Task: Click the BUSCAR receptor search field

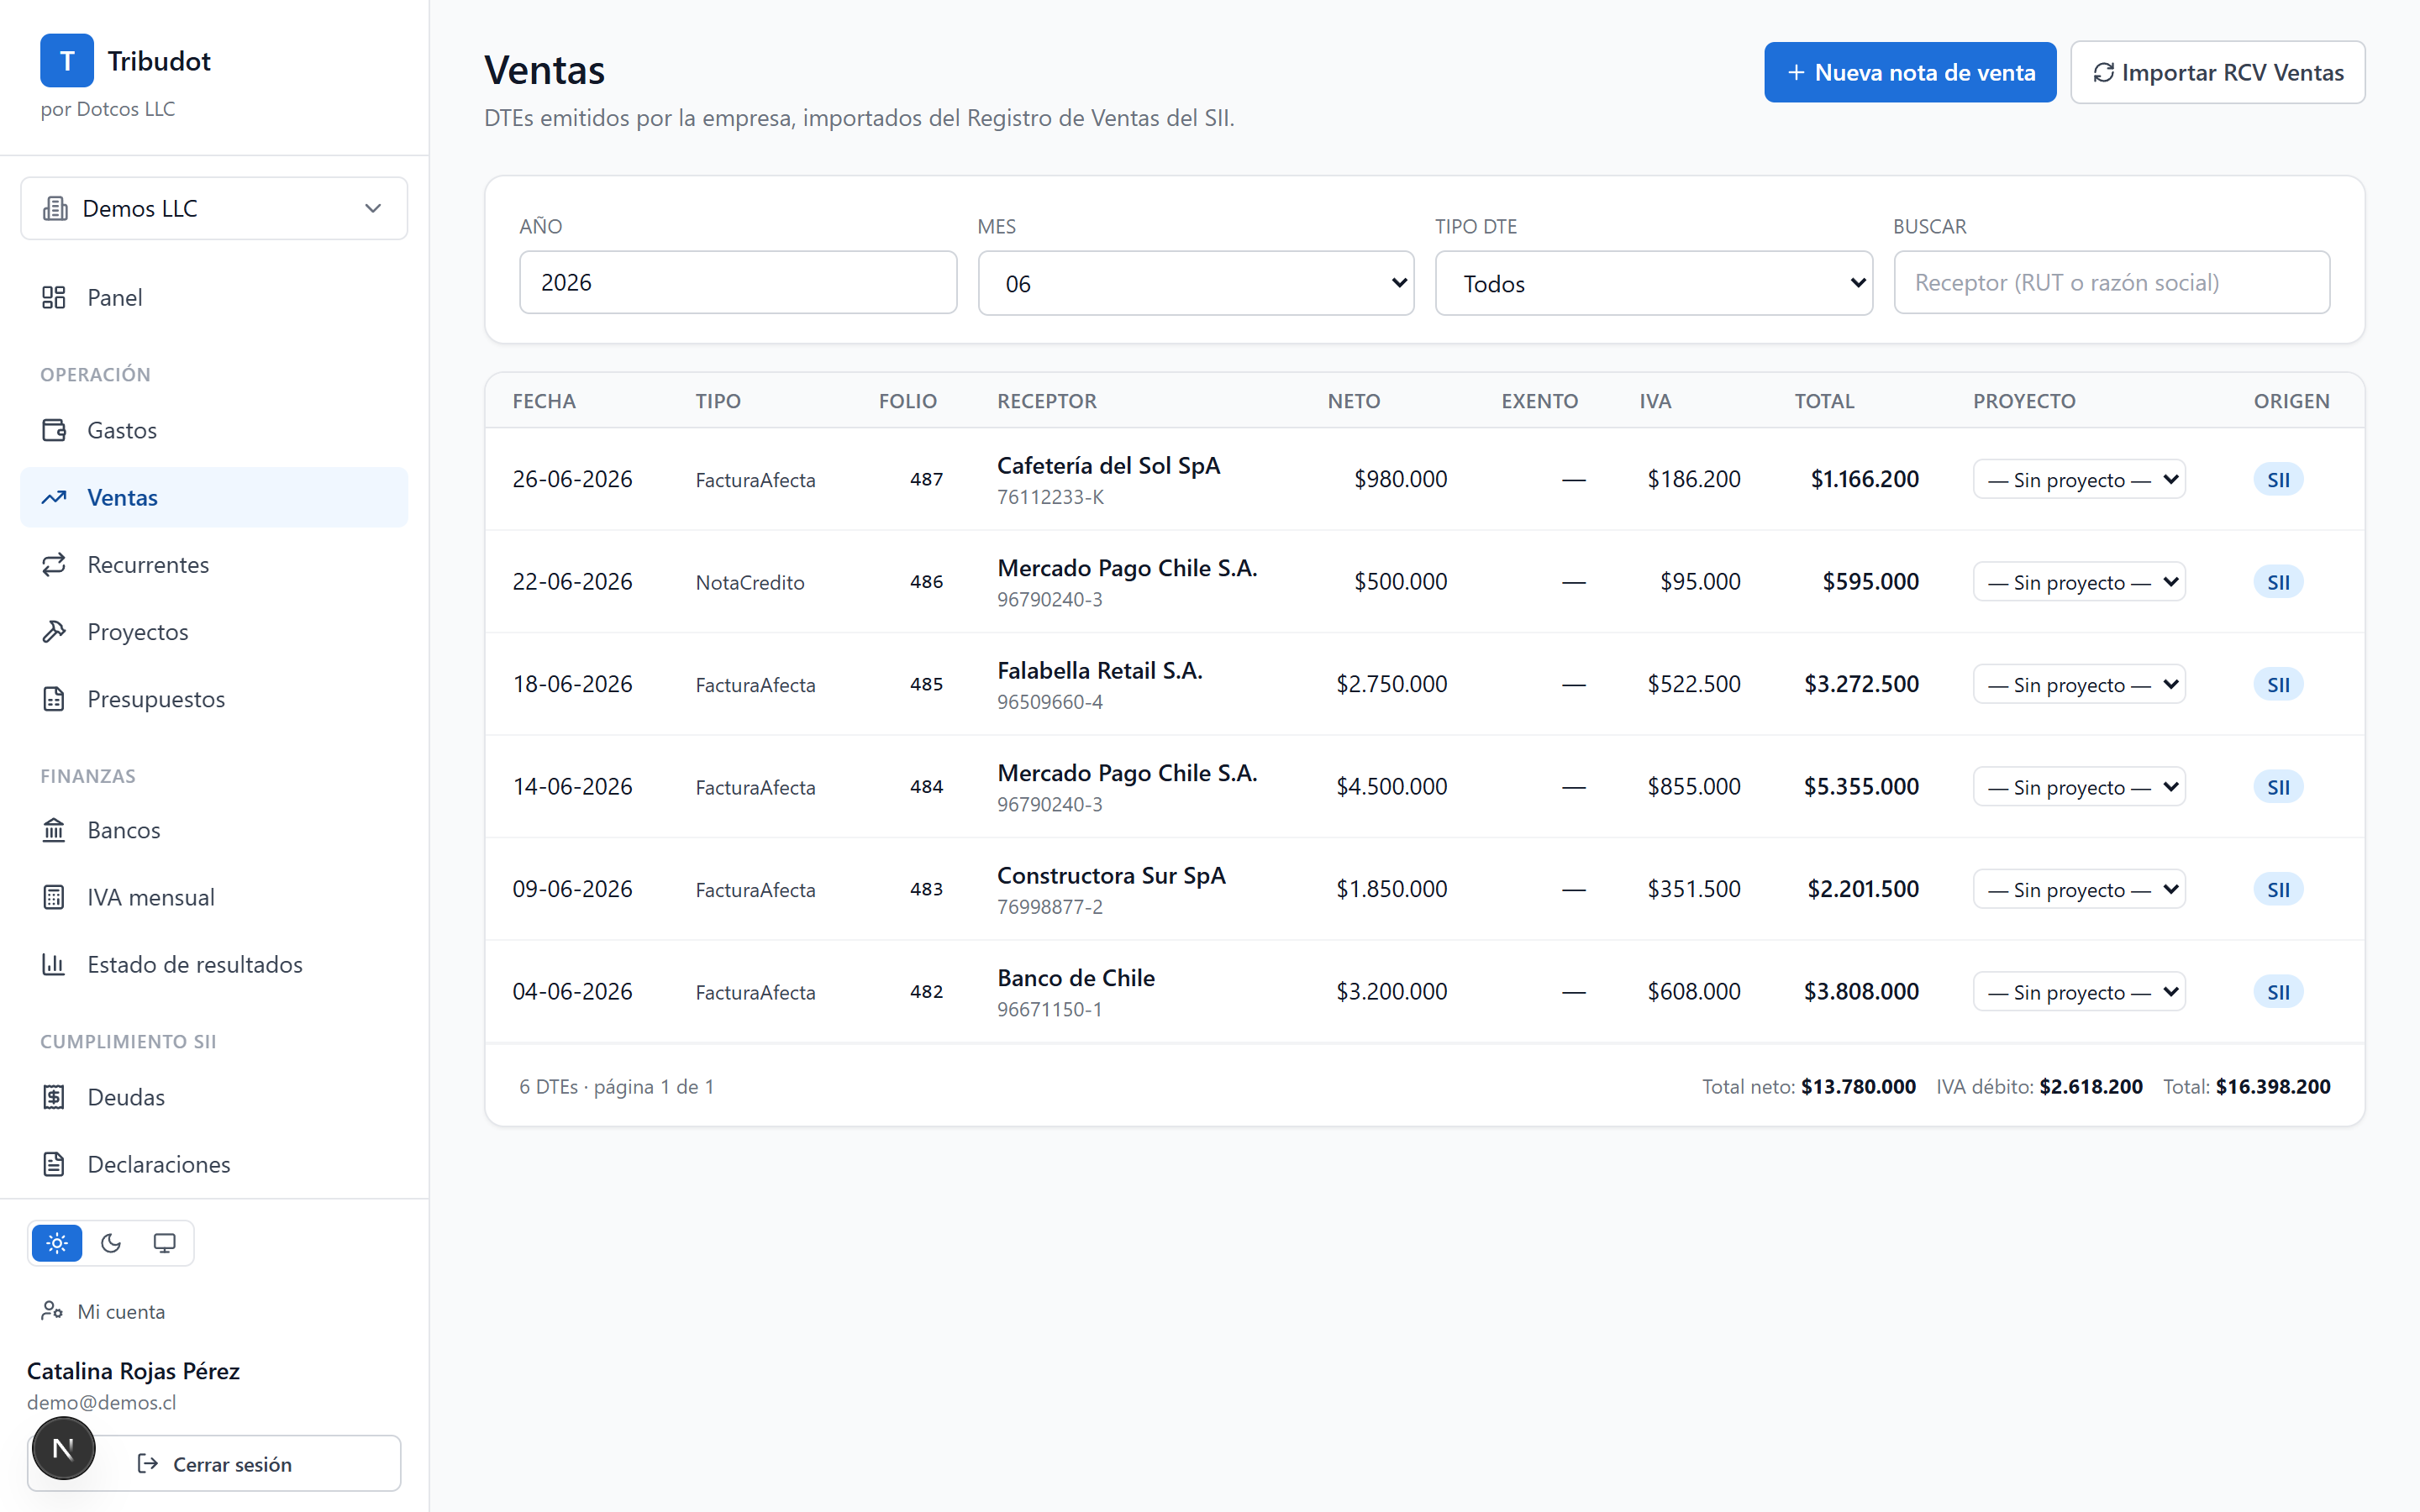Action: [x=2112, y=282]
